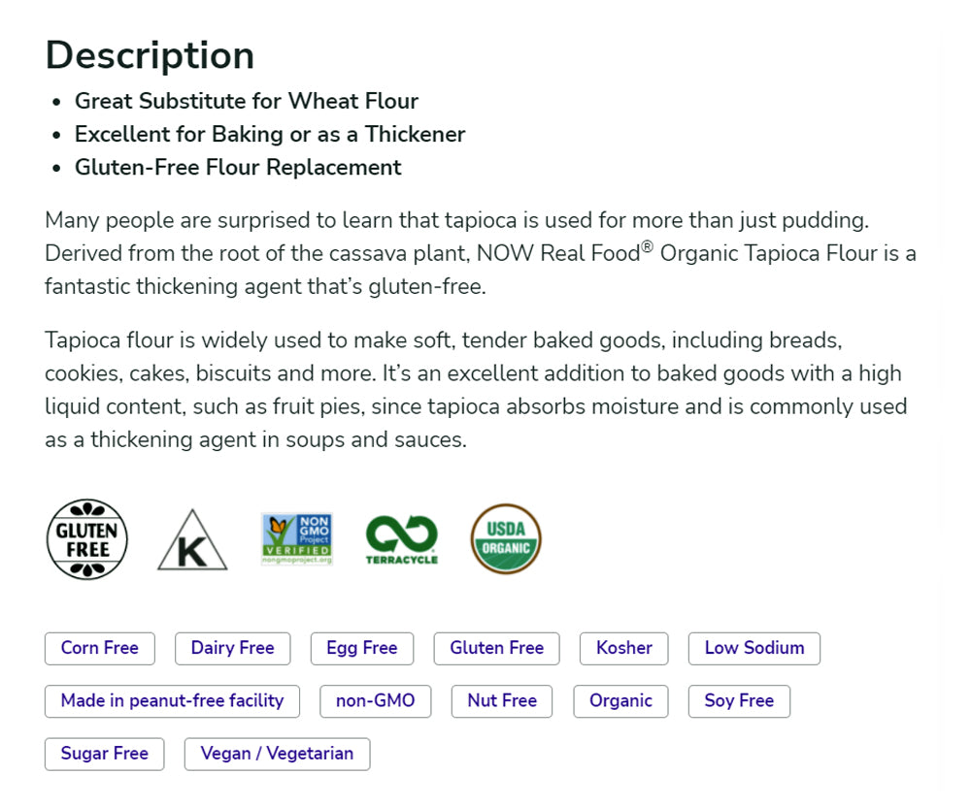Choose the Gluten Free tag button
The height and width of the screenshot is (807, 971).
tap(497, 648)
